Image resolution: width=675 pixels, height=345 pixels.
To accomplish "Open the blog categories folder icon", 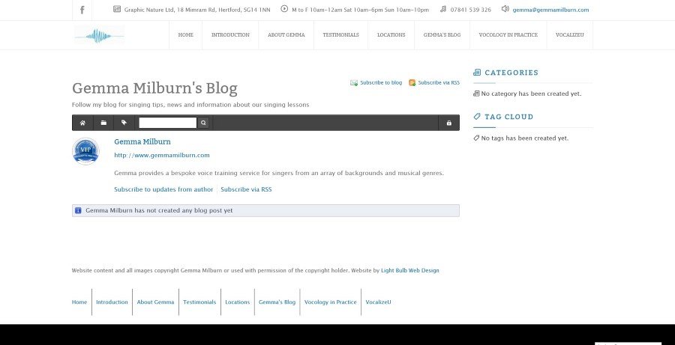I will coord(103,123).
